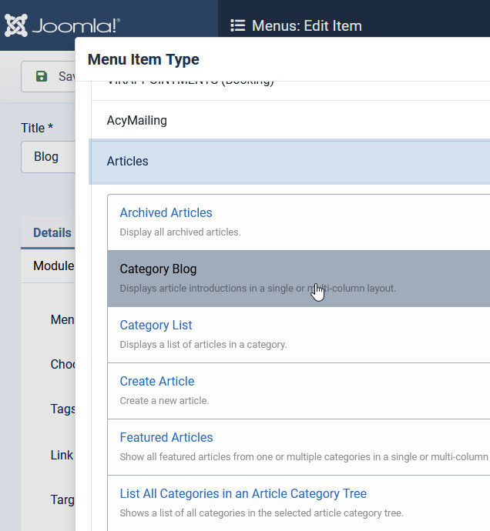The image size is (490, 531).
Task: Click the Title field label
Action: point(37,128)
